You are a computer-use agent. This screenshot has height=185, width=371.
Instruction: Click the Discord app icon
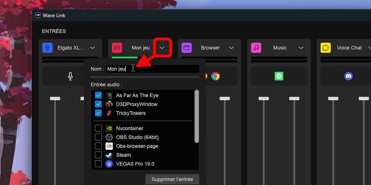(348, 76)
